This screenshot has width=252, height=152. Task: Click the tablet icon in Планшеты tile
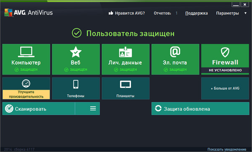click(x=126, y=85)
